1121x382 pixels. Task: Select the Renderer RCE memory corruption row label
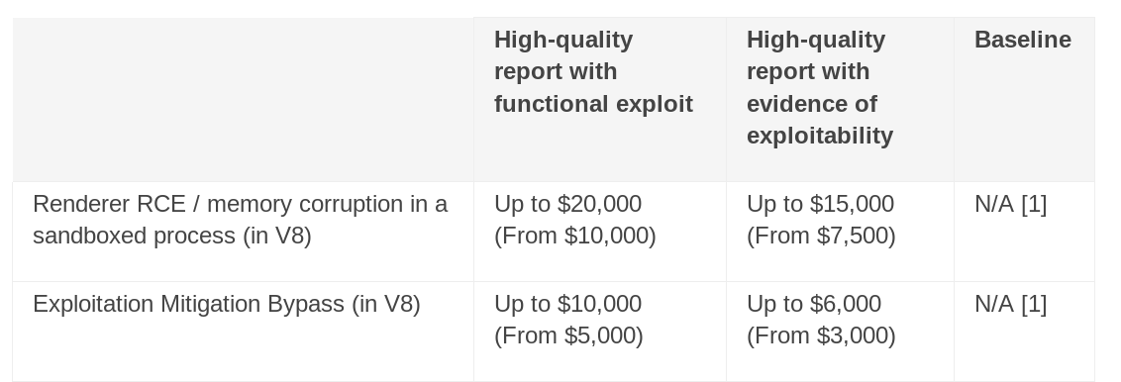[241, 219]
